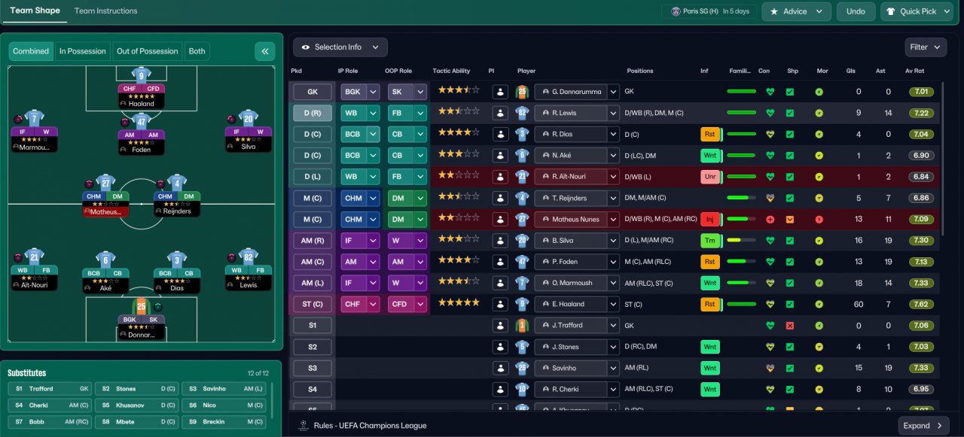Image resolution: width=964 pixels, height=437 pixels.
Task: Sort by the Av Rat column header
Action: (914, 71)
